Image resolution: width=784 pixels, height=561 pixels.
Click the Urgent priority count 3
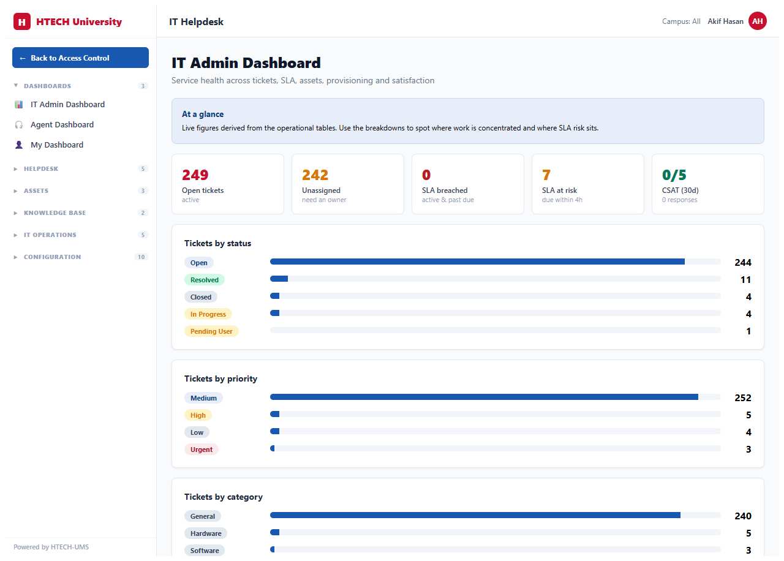(748, 450)
